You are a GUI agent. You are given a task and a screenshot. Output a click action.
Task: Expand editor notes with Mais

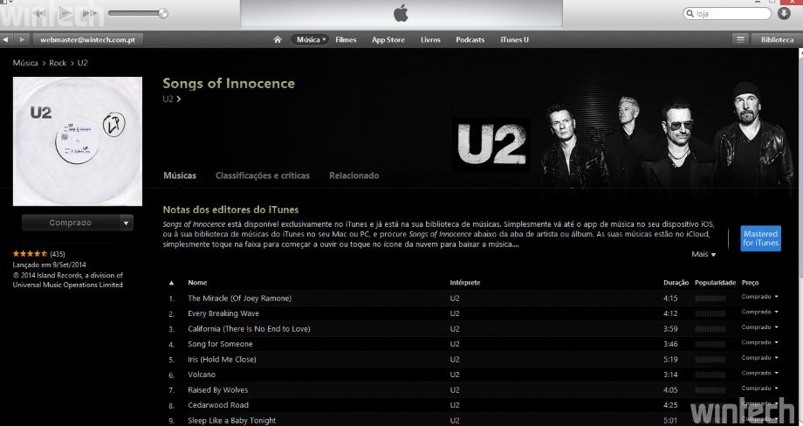pos(703,254)
